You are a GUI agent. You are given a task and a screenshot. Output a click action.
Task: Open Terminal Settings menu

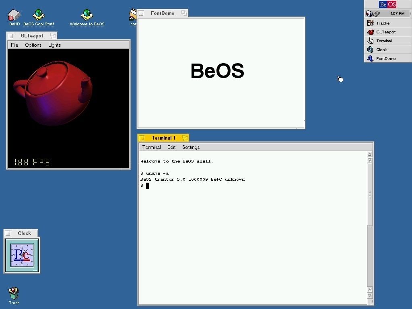pyautogui.click(x=191, y=147)
